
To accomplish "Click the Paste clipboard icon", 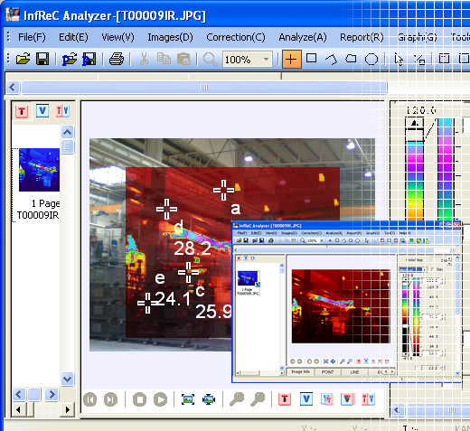I will pos(183,59).
